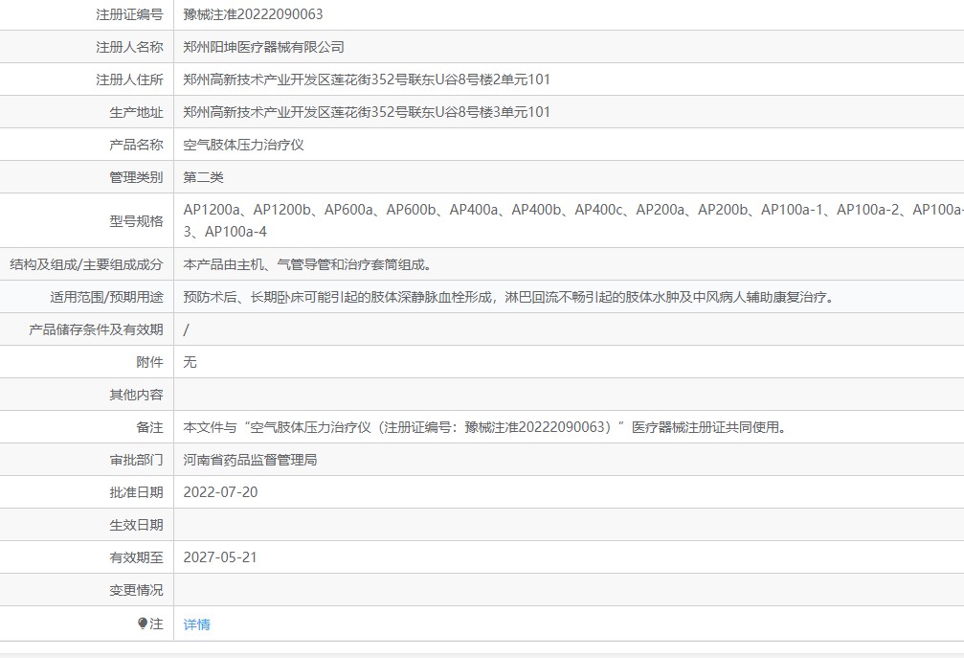
Task: Select structure text 本产品由主机、气管导管和治疗套筒组成
Action: pyautogui.click(x=310, y=264)
